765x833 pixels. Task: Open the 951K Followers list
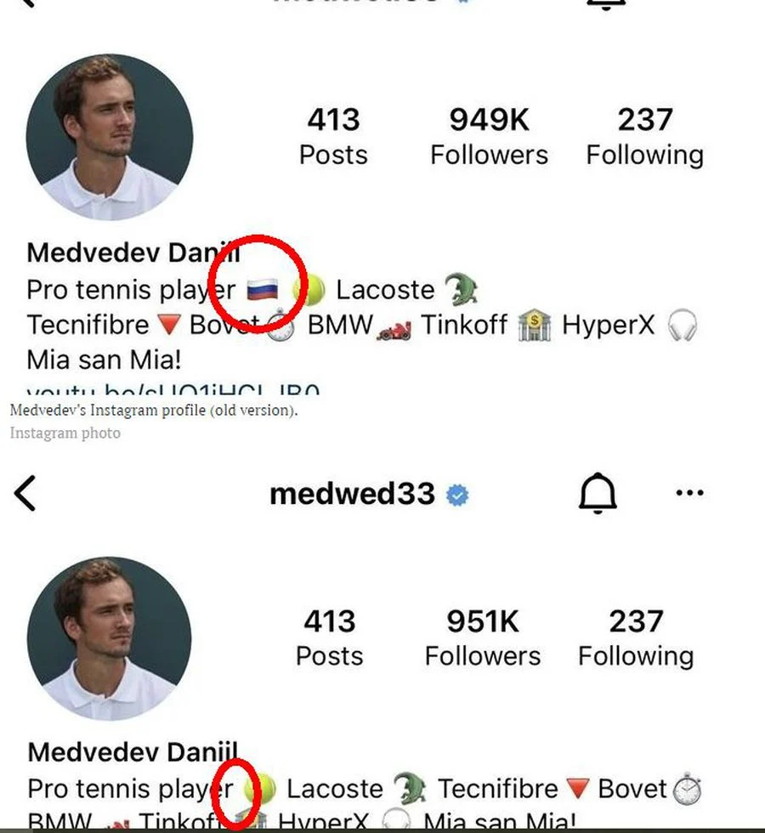pos(482,637)
